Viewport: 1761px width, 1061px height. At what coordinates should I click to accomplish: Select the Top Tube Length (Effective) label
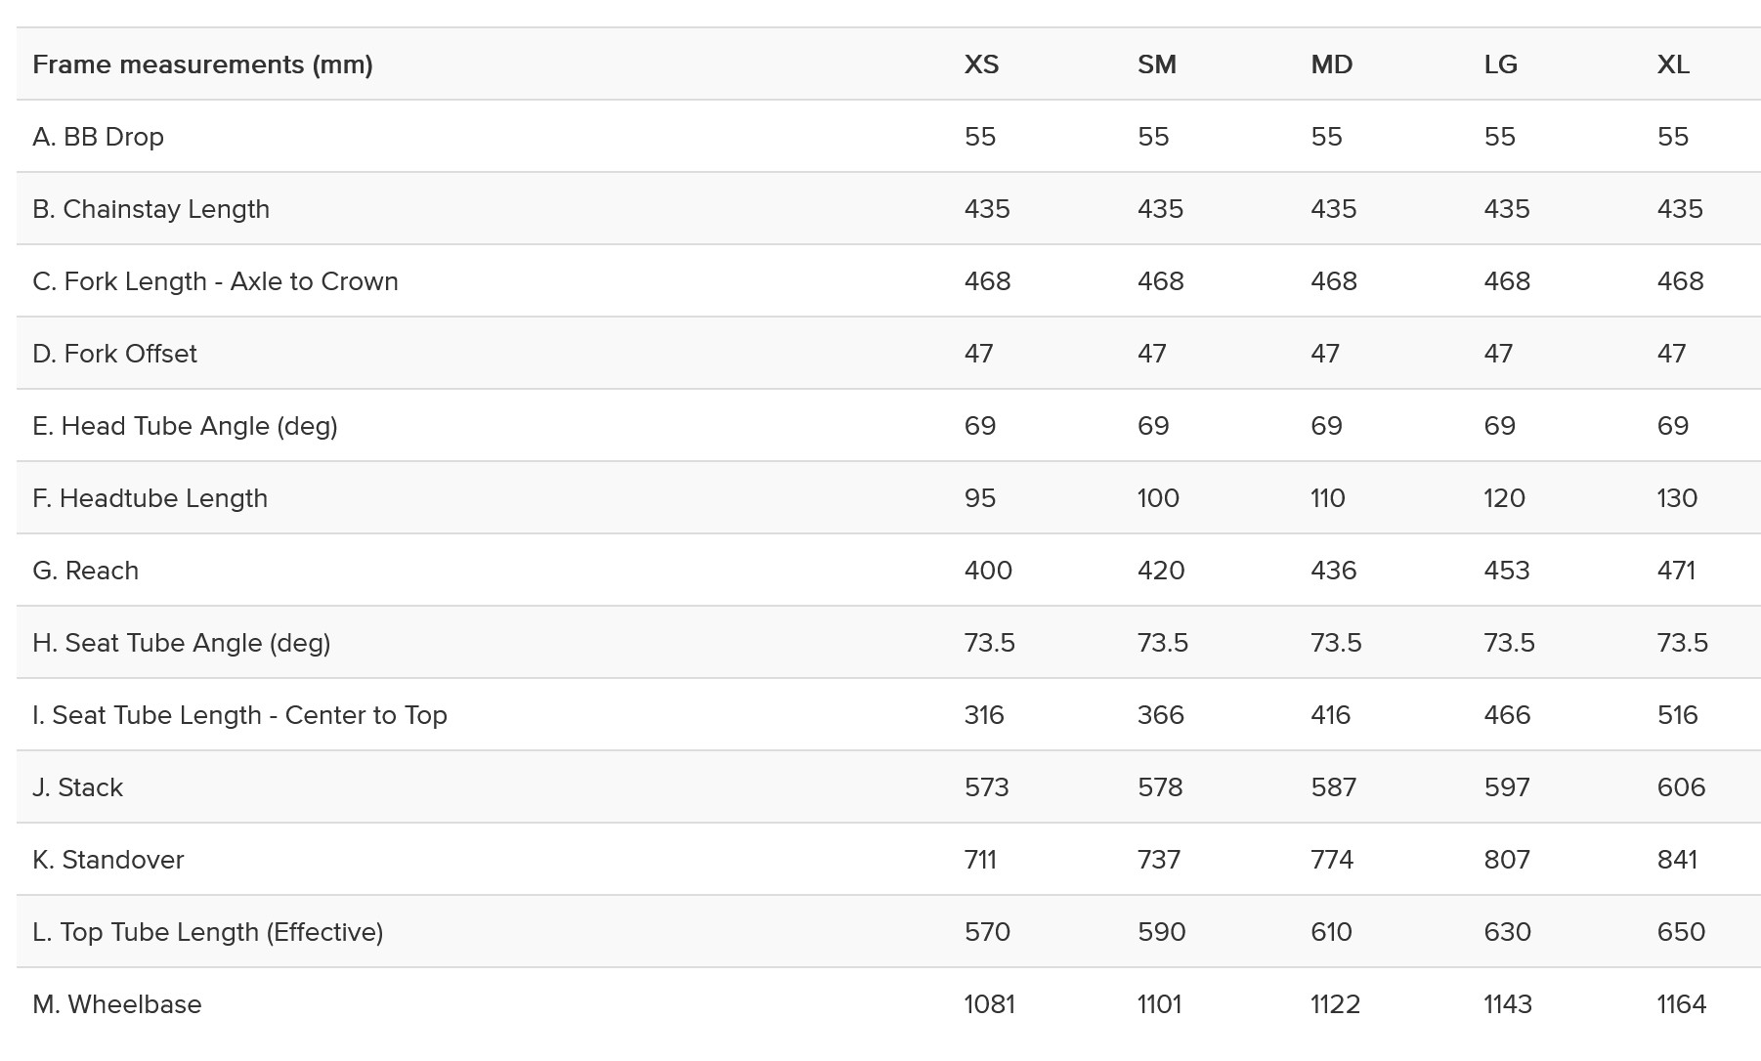click(207, 932)
